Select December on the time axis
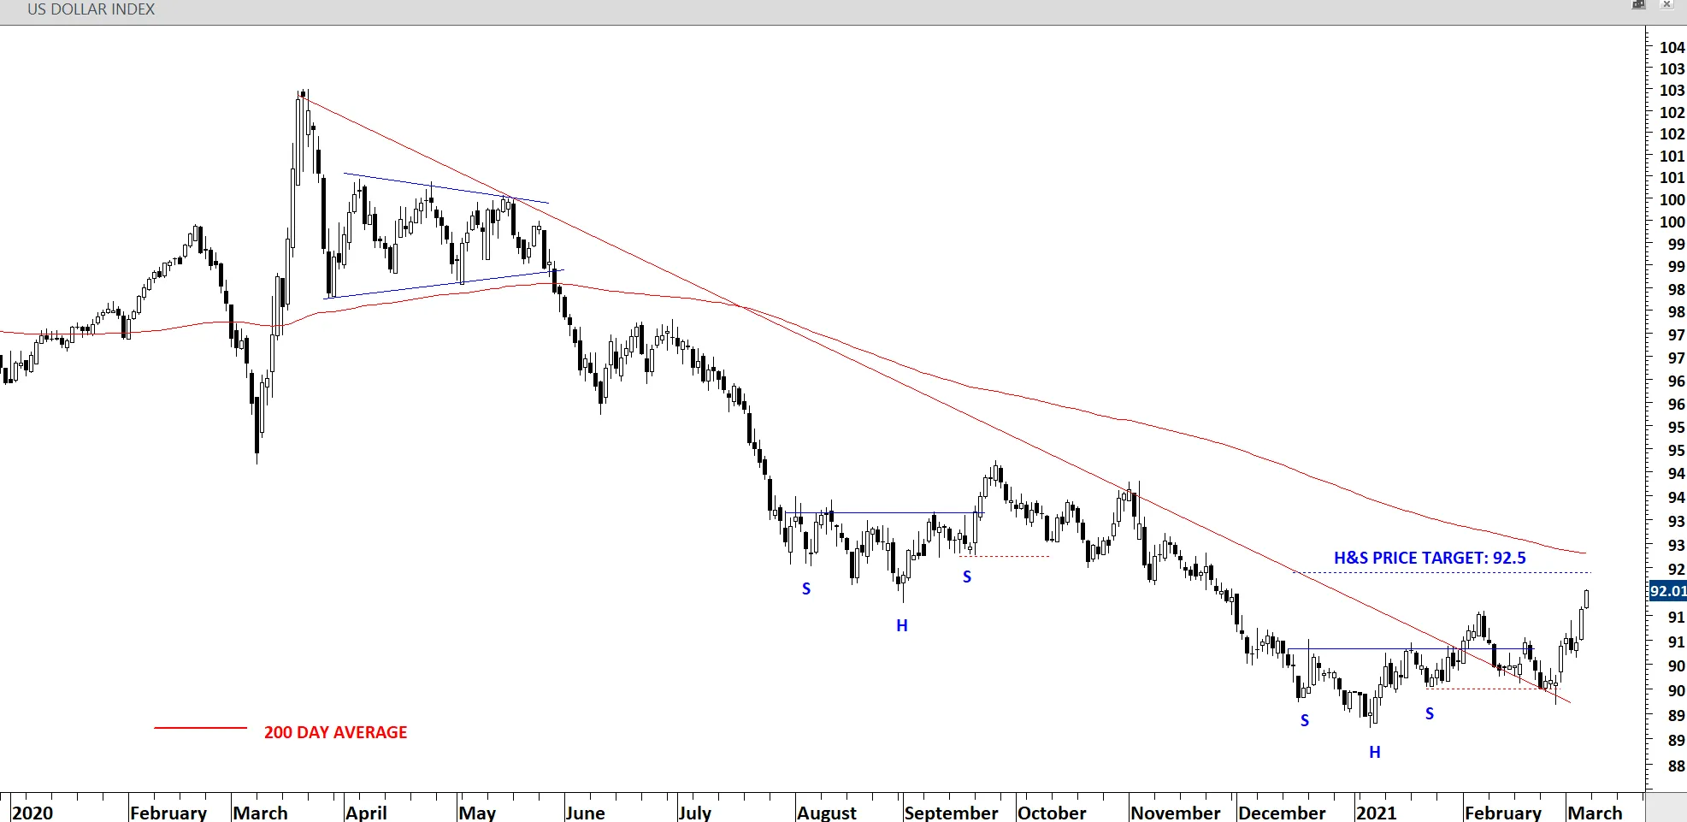1687x822 pixels. click(x=1282, y=812)
